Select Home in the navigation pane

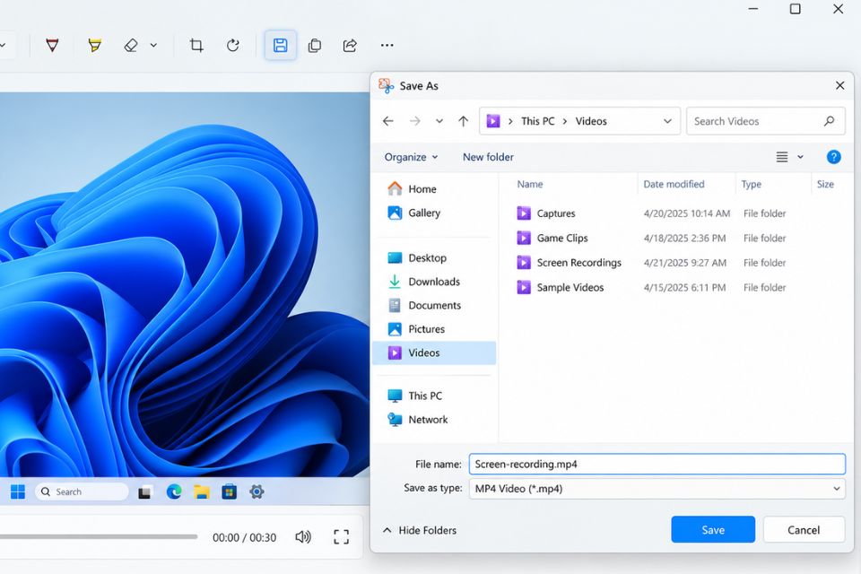[434, 188]
